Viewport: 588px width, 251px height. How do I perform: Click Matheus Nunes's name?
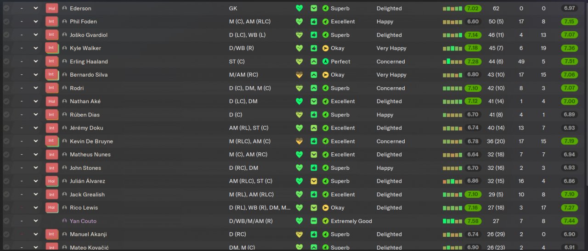(90, 155)
